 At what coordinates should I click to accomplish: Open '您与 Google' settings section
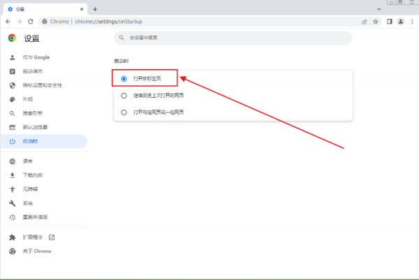click(x=36, y=57)
